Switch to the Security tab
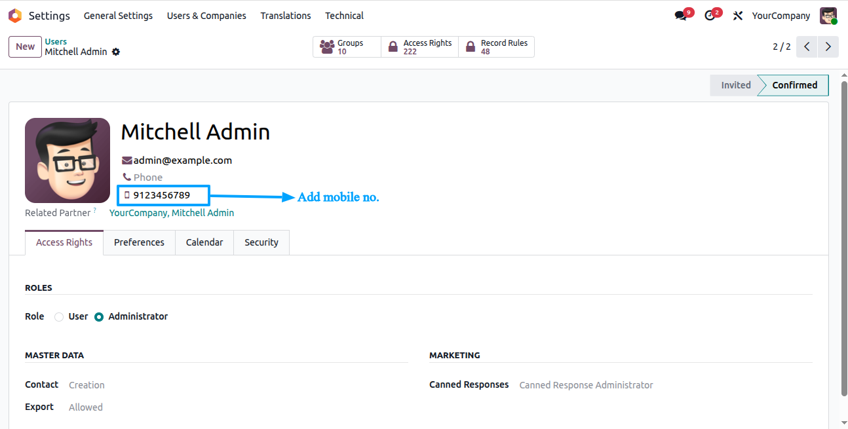This screenshot has height=429, width=848. click(x=261, y=242)
